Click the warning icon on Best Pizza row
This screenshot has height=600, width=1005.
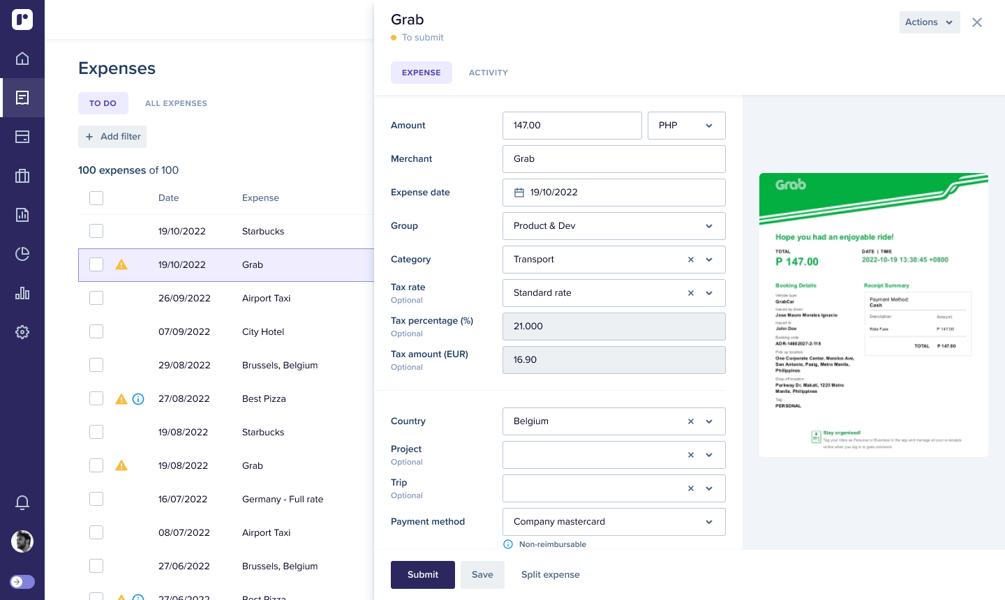point(121,399)
